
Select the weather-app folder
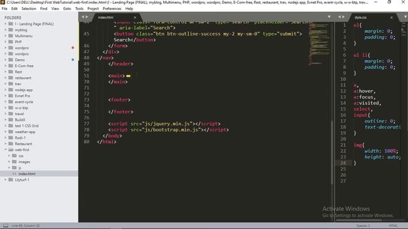tap(25, 132)
